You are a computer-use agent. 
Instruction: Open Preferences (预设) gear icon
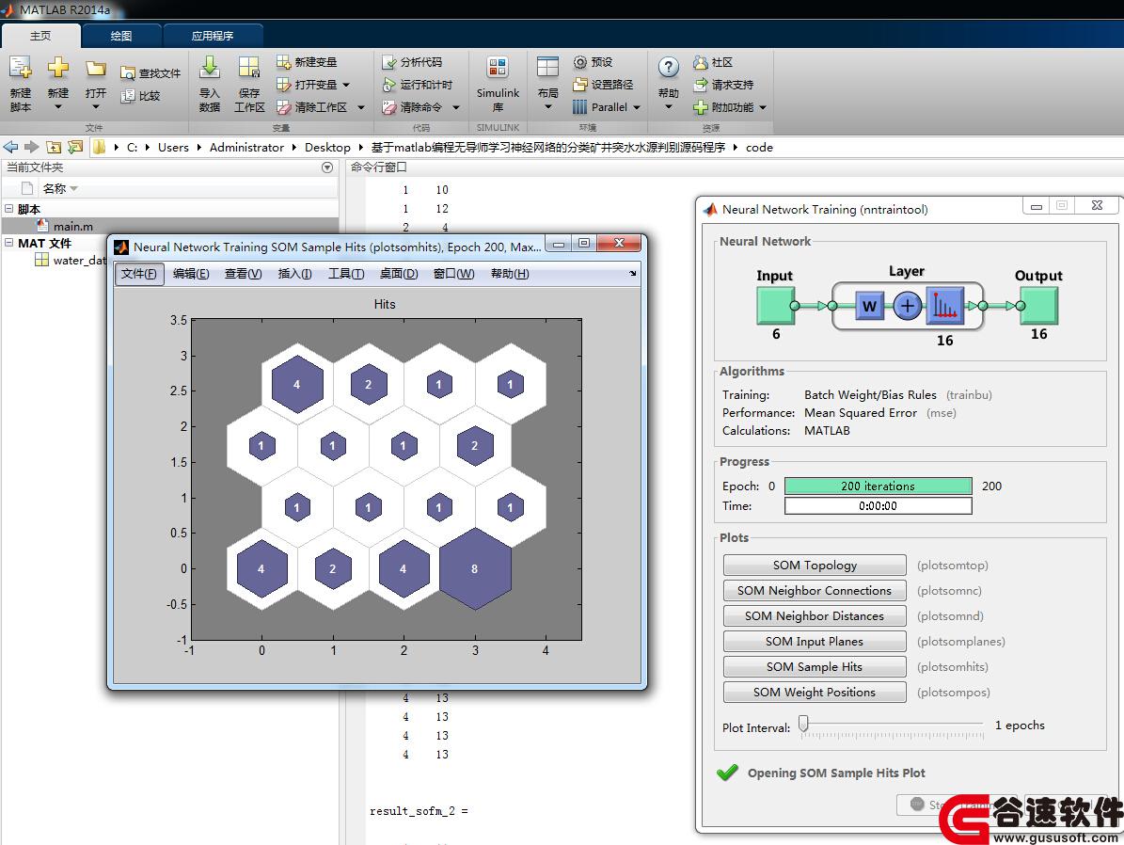point(580,62)
